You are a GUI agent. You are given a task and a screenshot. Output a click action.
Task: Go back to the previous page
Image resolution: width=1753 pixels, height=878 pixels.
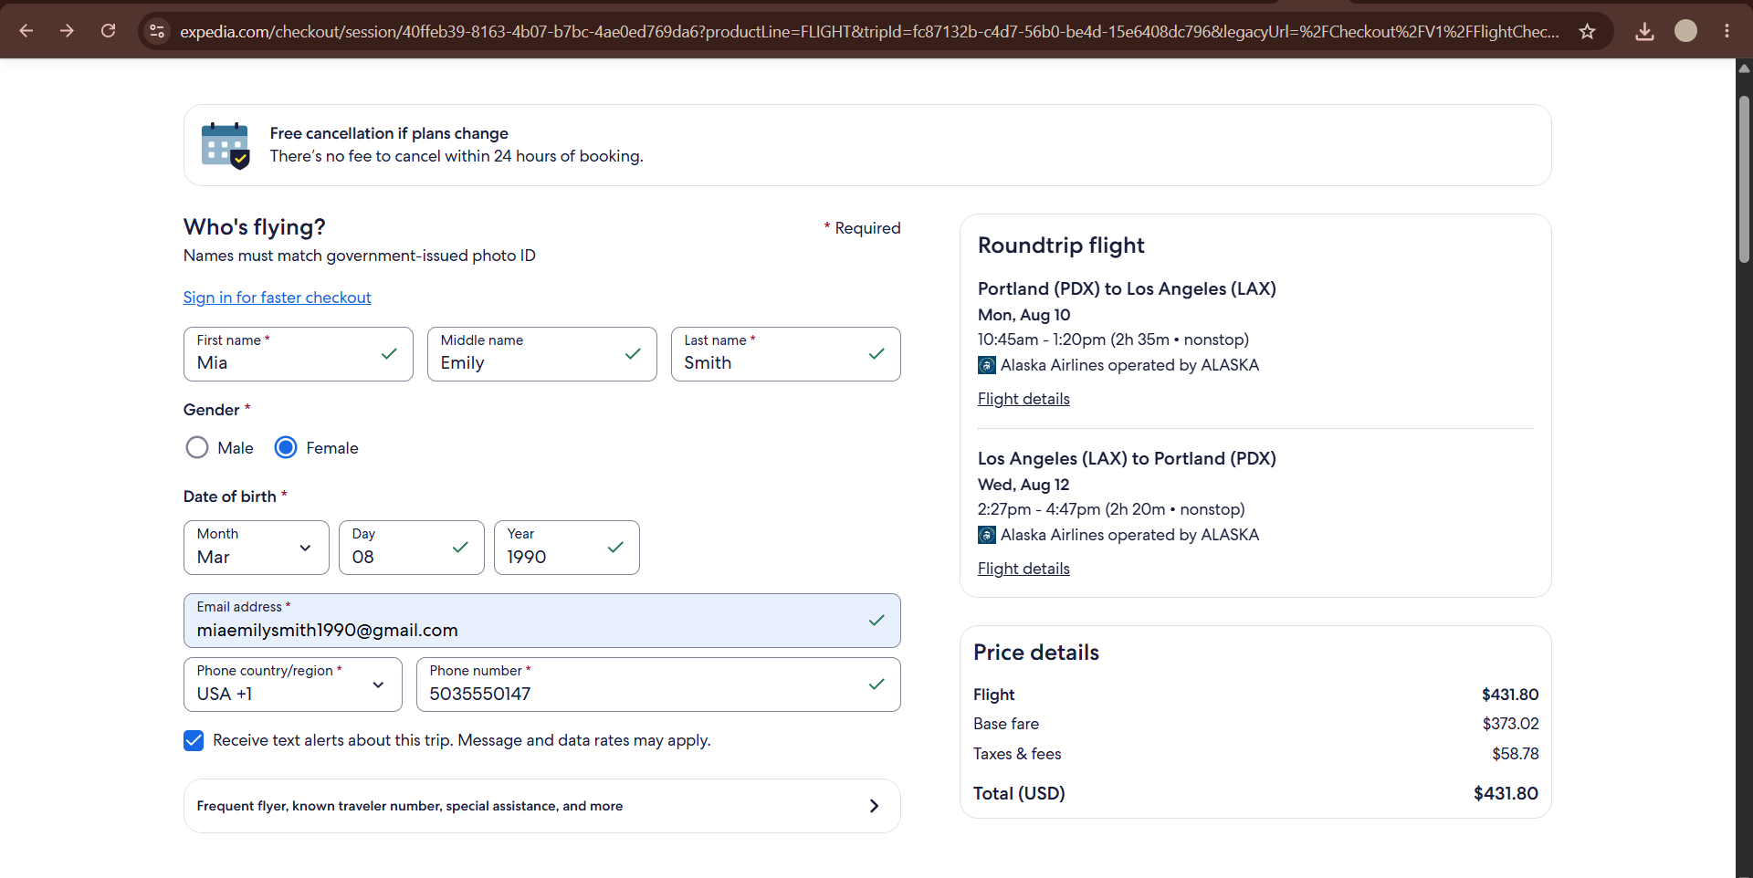[x=26, y=31]
